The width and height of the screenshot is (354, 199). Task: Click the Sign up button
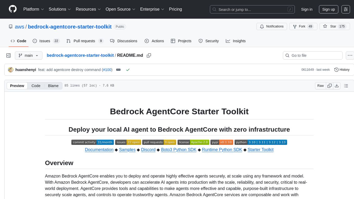pyautogui.click(x=328, y=9)
